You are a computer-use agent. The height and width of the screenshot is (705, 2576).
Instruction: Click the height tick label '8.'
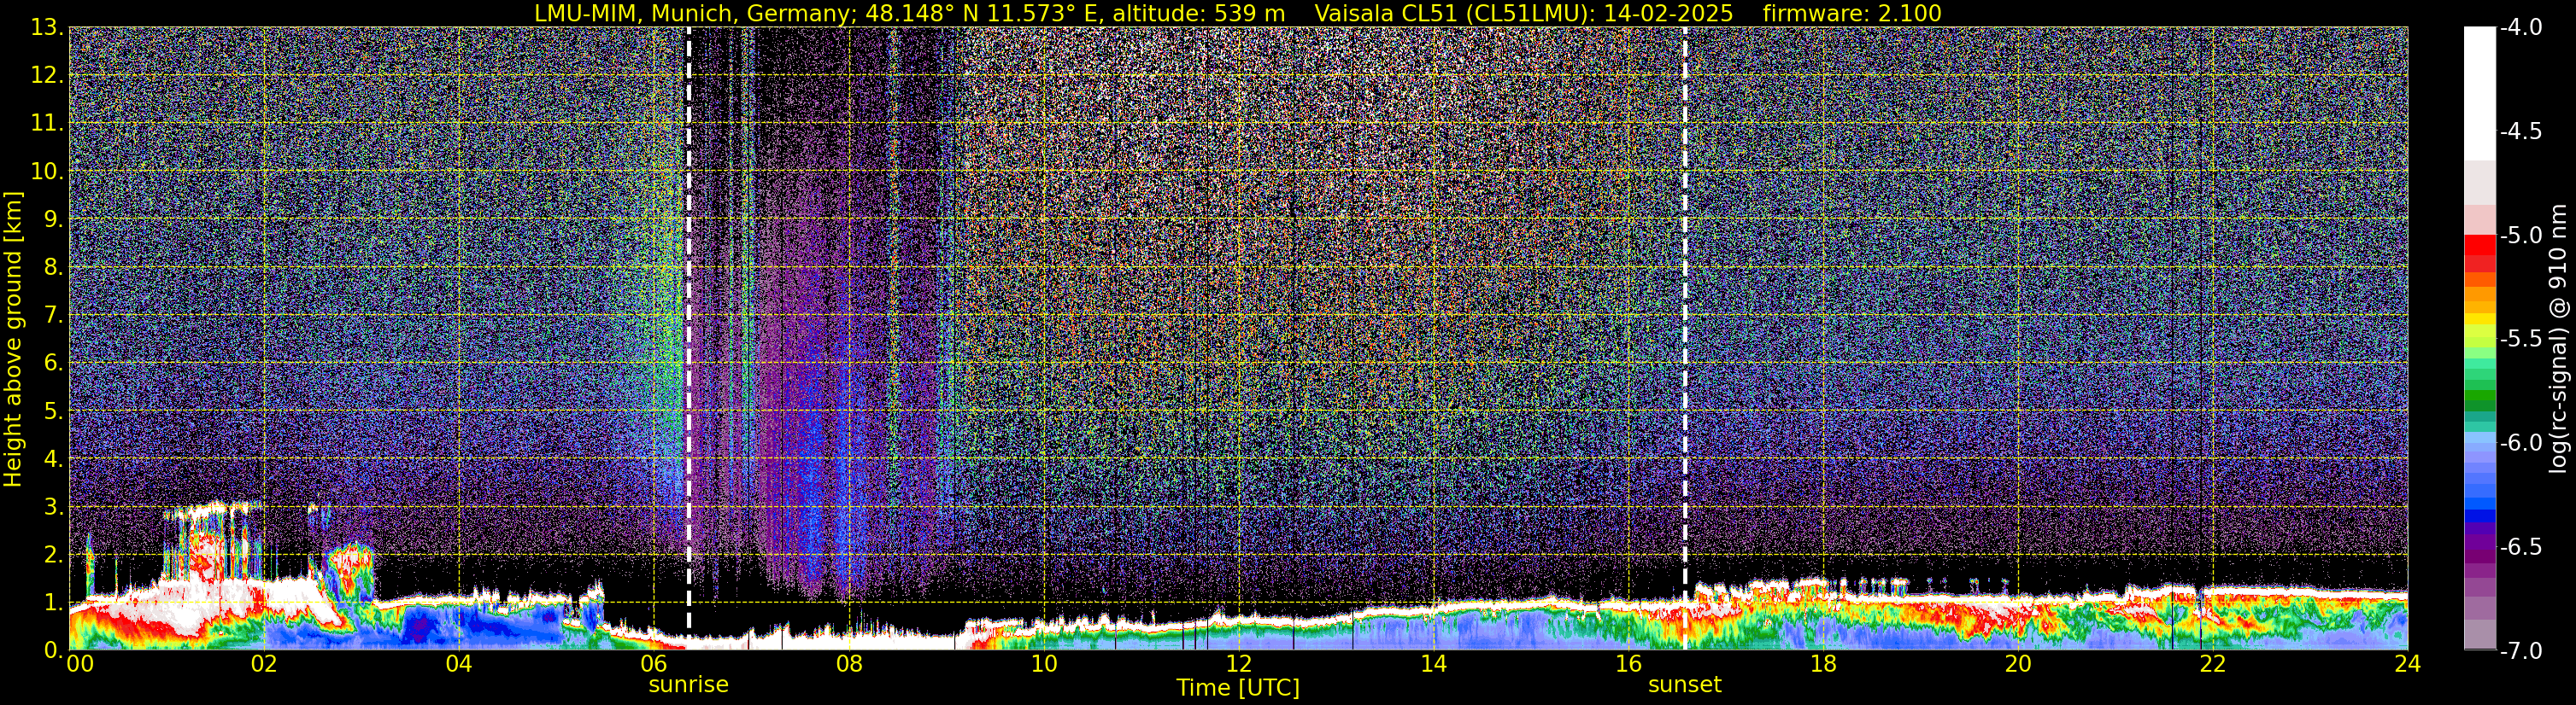pos(52,268)
